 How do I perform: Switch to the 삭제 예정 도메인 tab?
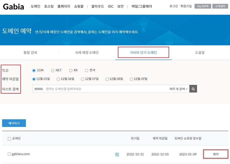(87, 52)
